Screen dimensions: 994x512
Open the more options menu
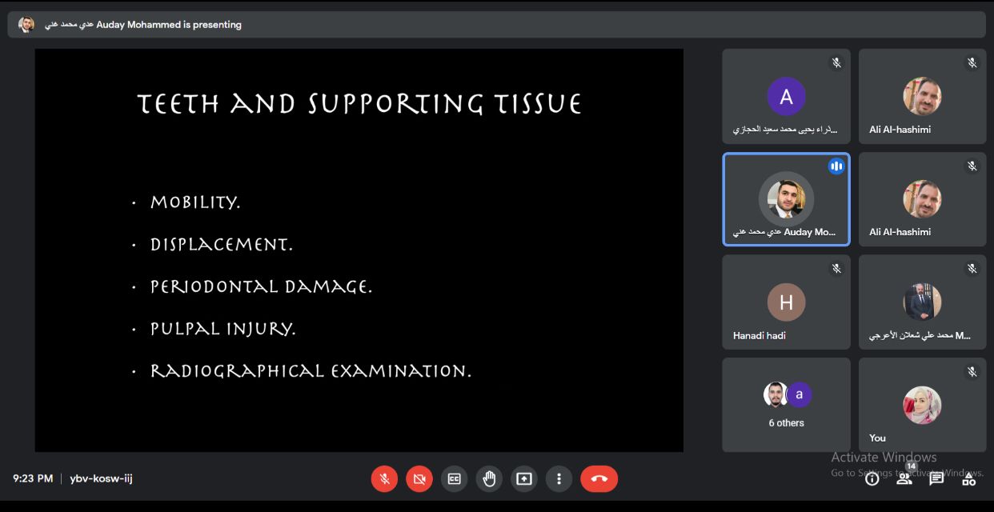pyautogui.click(x=559, y=478)
